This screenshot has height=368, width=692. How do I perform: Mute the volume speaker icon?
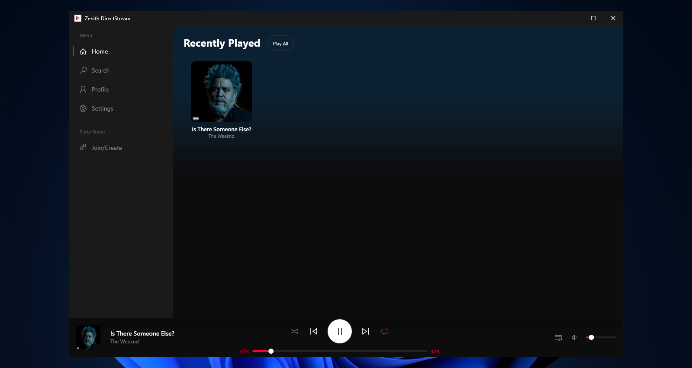click(574, 337)
